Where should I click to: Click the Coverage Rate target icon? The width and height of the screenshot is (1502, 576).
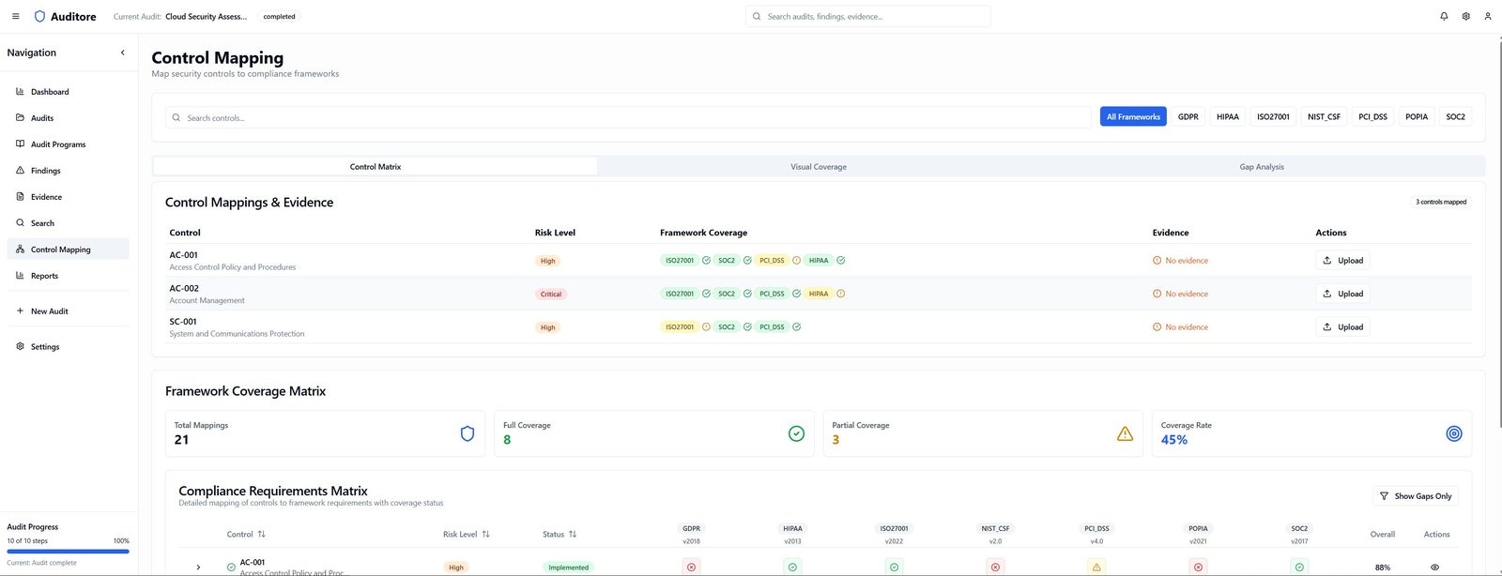coord(1454,433)
